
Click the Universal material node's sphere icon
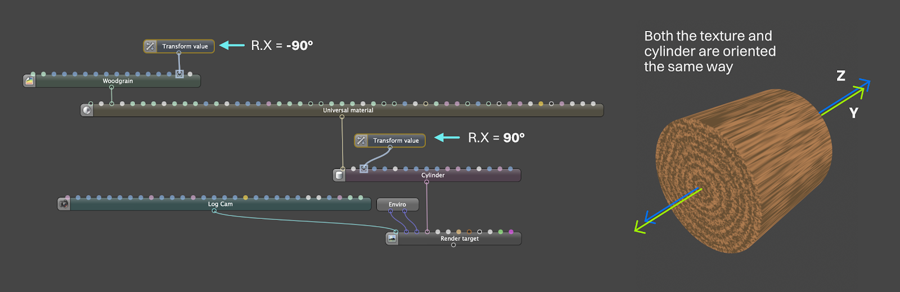pos(87,110)
